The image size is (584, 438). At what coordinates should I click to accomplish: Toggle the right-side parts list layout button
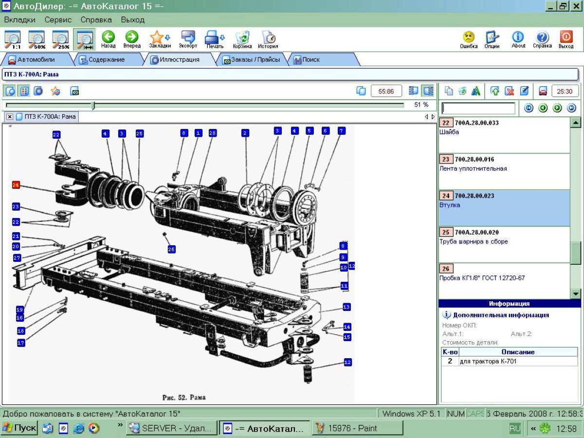[x=428, y=91]
